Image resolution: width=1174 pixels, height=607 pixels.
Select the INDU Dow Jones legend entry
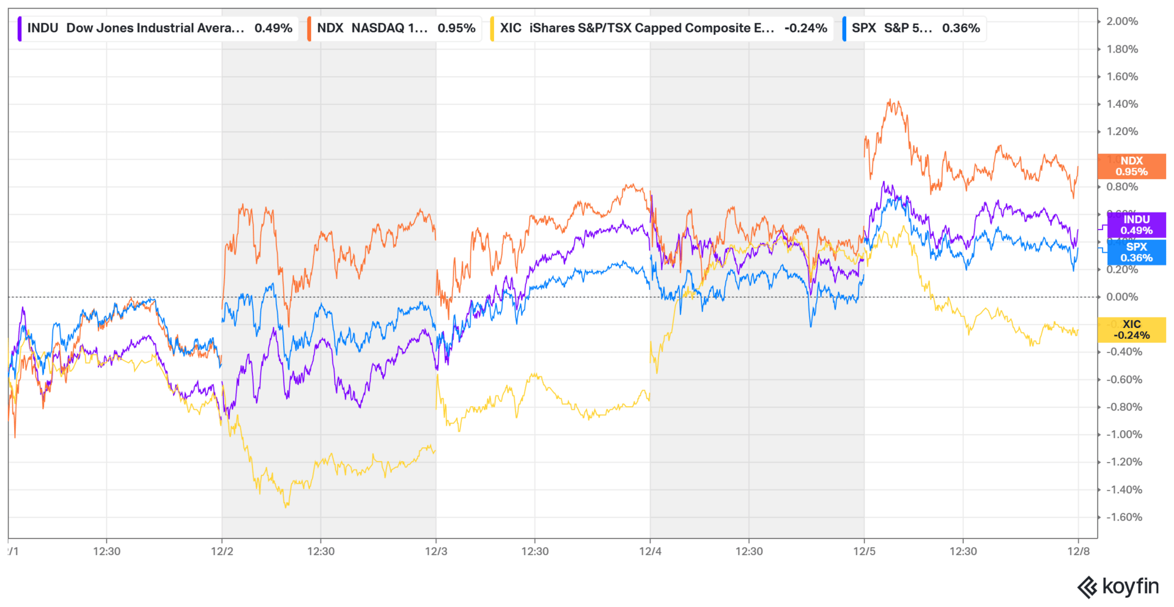(x=158, y=28)
